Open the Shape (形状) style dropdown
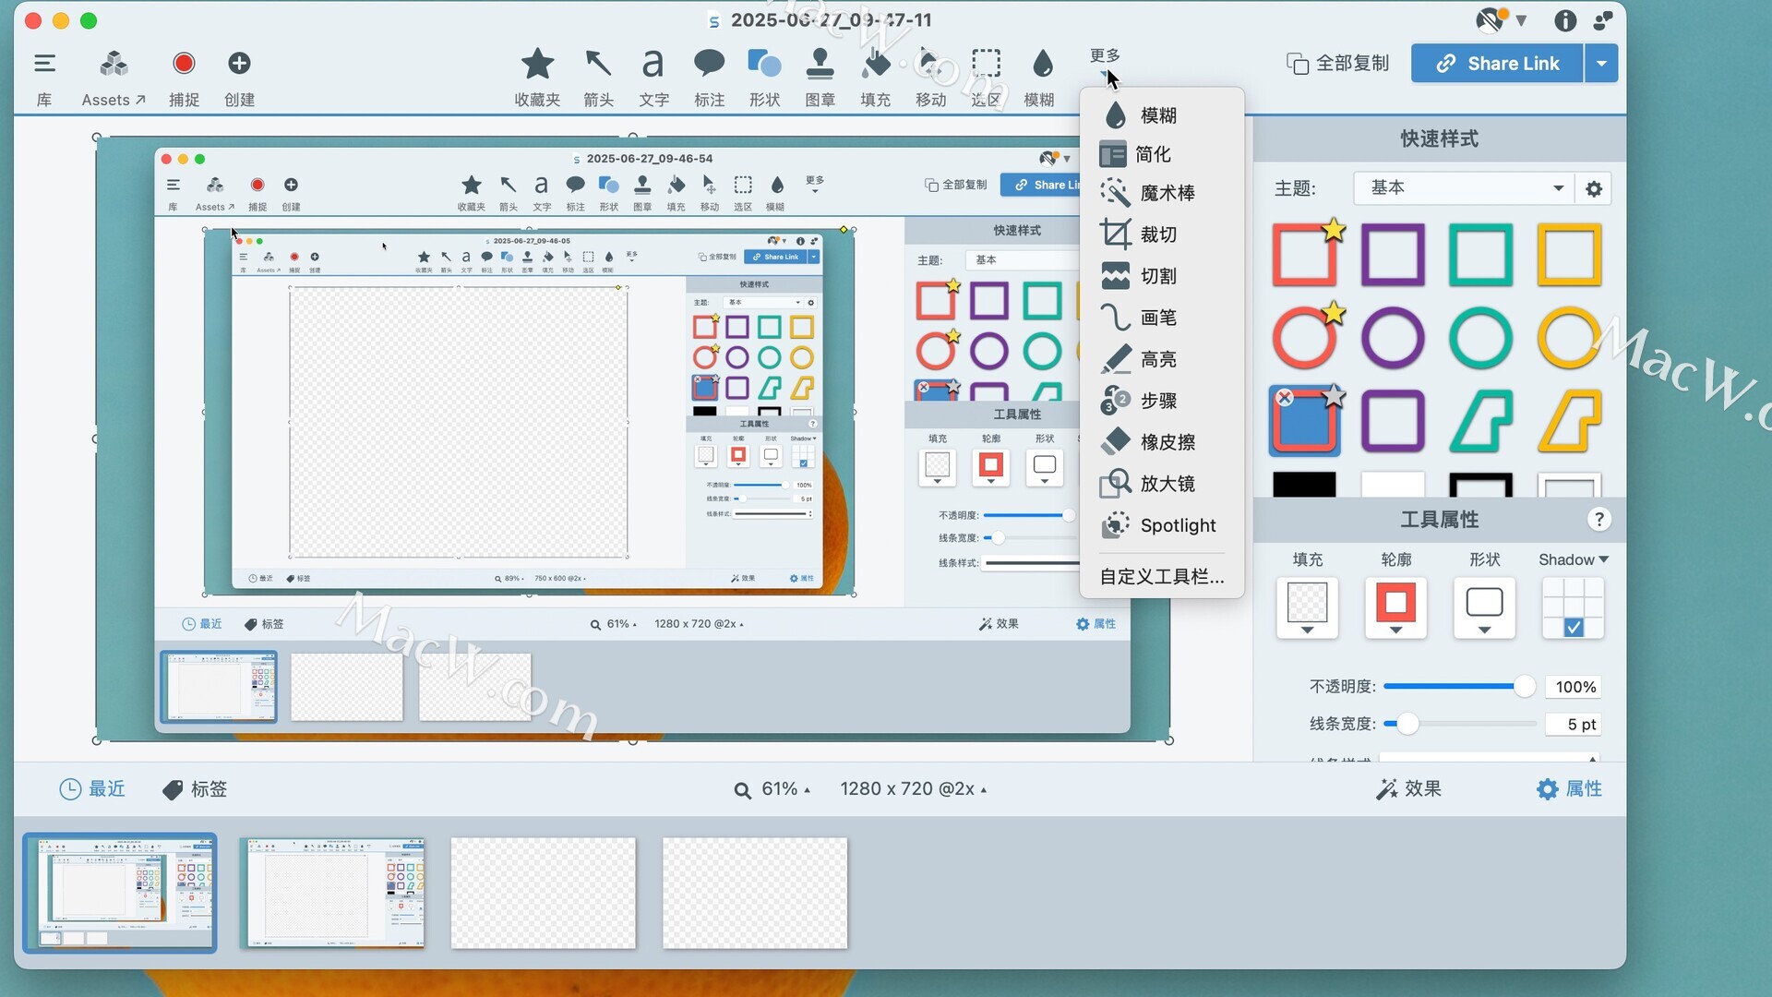The height and width of the screenshot is (997, 1772). click(x=1485, y=608)
